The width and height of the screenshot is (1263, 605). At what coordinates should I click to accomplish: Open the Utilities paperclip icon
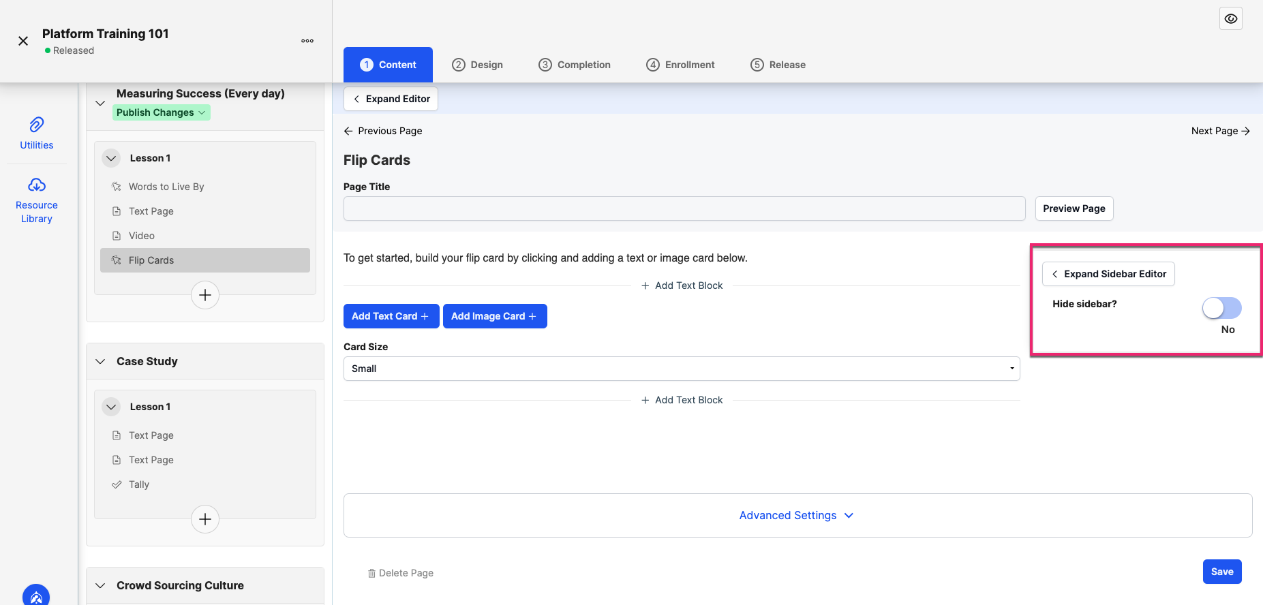[37, 124]
